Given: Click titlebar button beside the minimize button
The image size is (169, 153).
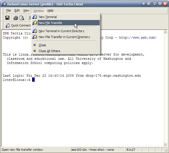Looking at the screenshot, I should click(x=149, y=4).
